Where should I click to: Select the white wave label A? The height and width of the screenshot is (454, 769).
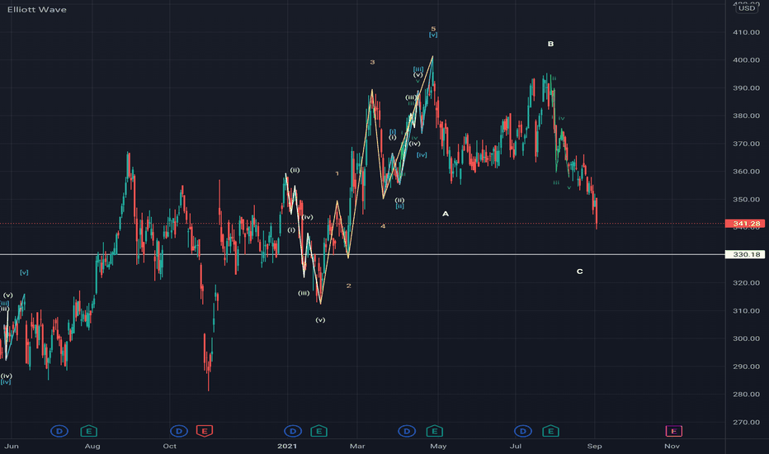(446, 214)
